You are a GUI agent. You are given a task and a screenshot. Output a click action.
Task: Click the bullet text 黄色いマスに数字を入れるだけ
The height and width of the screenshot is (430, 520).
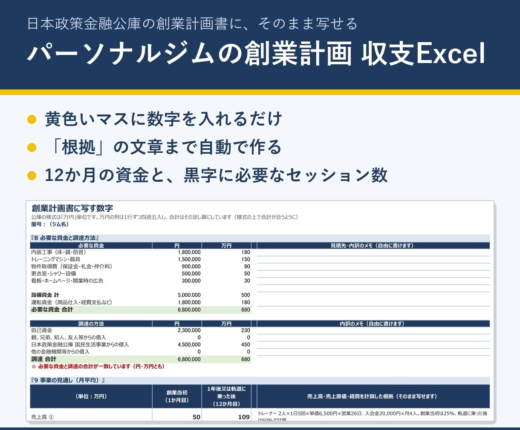pos(163,119)
